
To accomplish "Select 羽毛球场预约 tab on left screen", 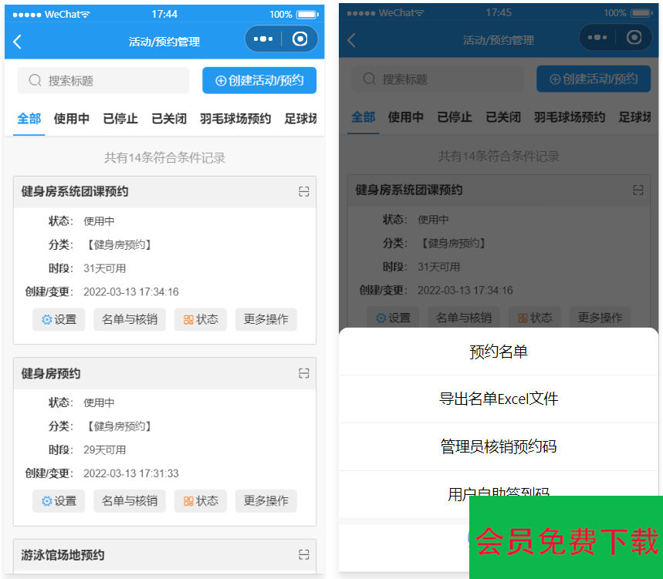I will click(x=235, y=119).
